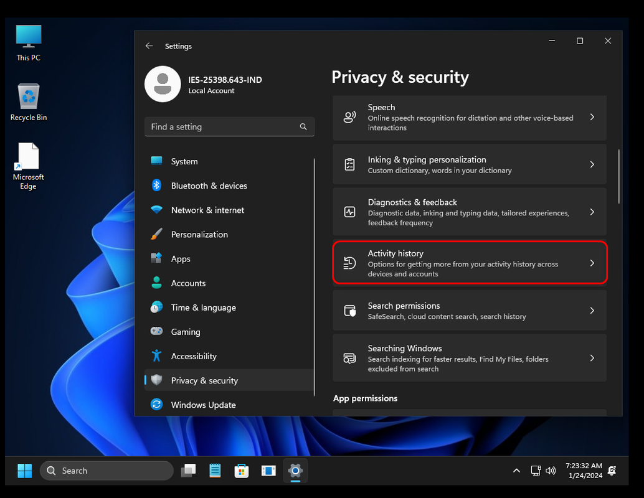This screenshot has height=498, width=644.
Task: Expand Searching Windows chevron
Action: point(592,358)
